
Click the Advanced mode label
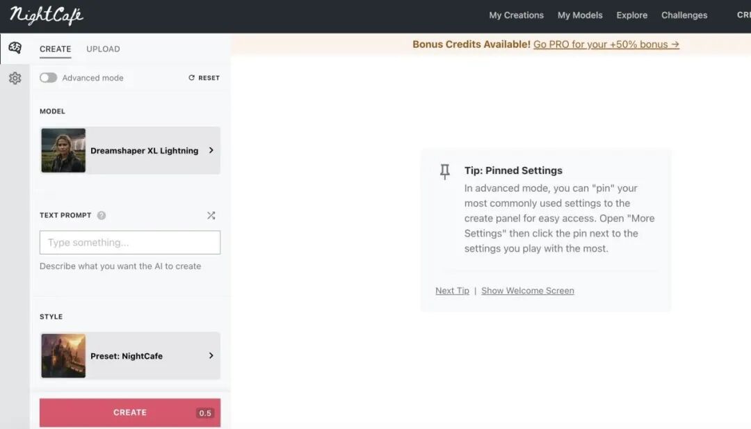[x=93, y=78]
